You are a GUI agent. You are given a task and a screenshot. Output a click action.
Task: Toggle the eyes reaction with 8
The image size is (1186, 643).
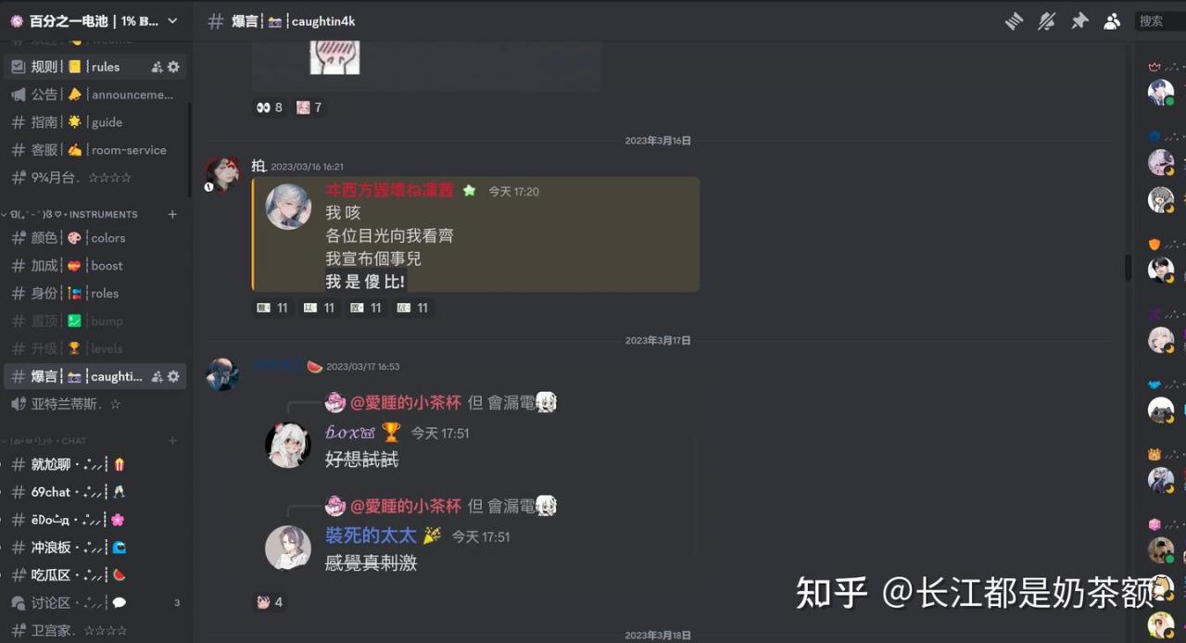pyautogui.click(x=270, y=107)
